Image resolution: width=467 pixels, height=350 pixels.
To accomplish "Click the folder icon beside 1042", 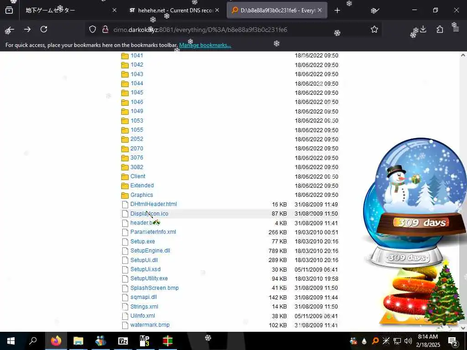I will [x=125, y=65].
